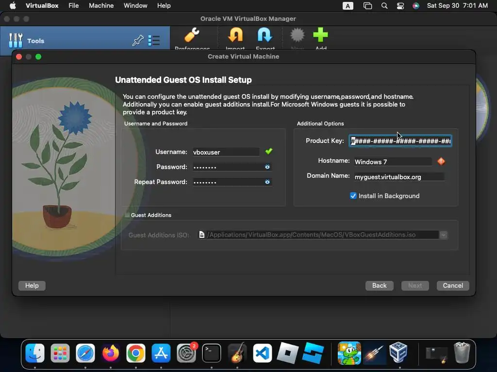Launch Firefox from the Dock
This screenshot has height=372, width=497.
[111, 353]
